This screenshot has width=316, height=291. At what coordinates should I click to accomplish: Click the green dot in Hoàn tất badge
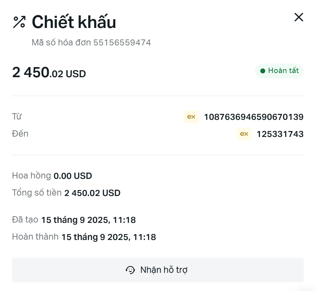coord(263,71)
